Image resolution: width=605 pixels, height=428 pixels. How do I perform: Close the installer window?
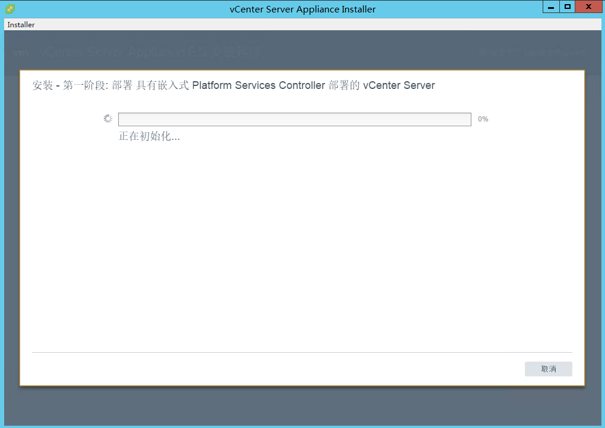tap(588, 7)
